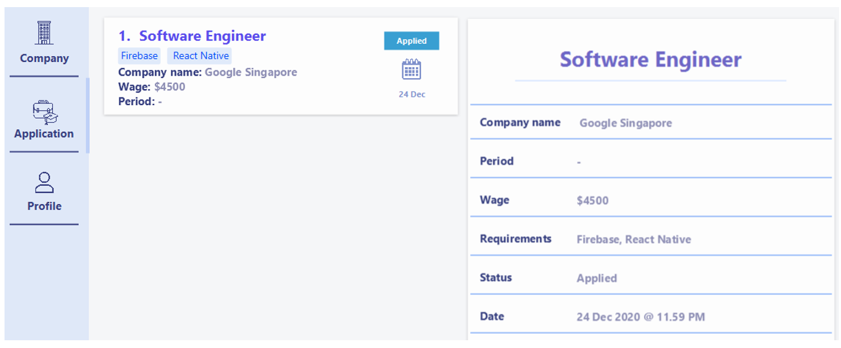
Task: Go to the Profile tab label
Action: pos(44,206)
